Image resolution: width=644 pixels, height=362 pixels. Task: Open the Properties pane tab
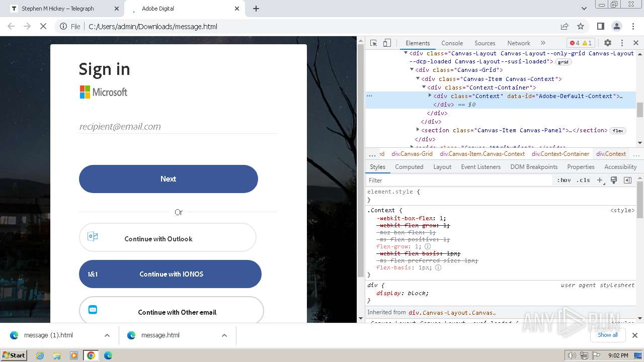tap(581, 167)
